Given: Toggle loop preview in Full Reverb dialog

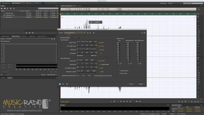Looking at the screenshot, I should (67, 84).
